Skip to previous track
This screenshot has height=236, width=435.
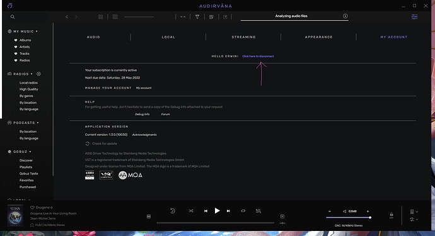(206, 211)
